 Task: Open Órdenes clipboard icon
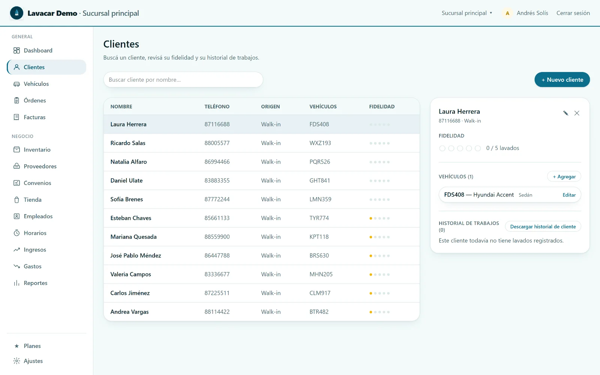[x=16, y=100]
